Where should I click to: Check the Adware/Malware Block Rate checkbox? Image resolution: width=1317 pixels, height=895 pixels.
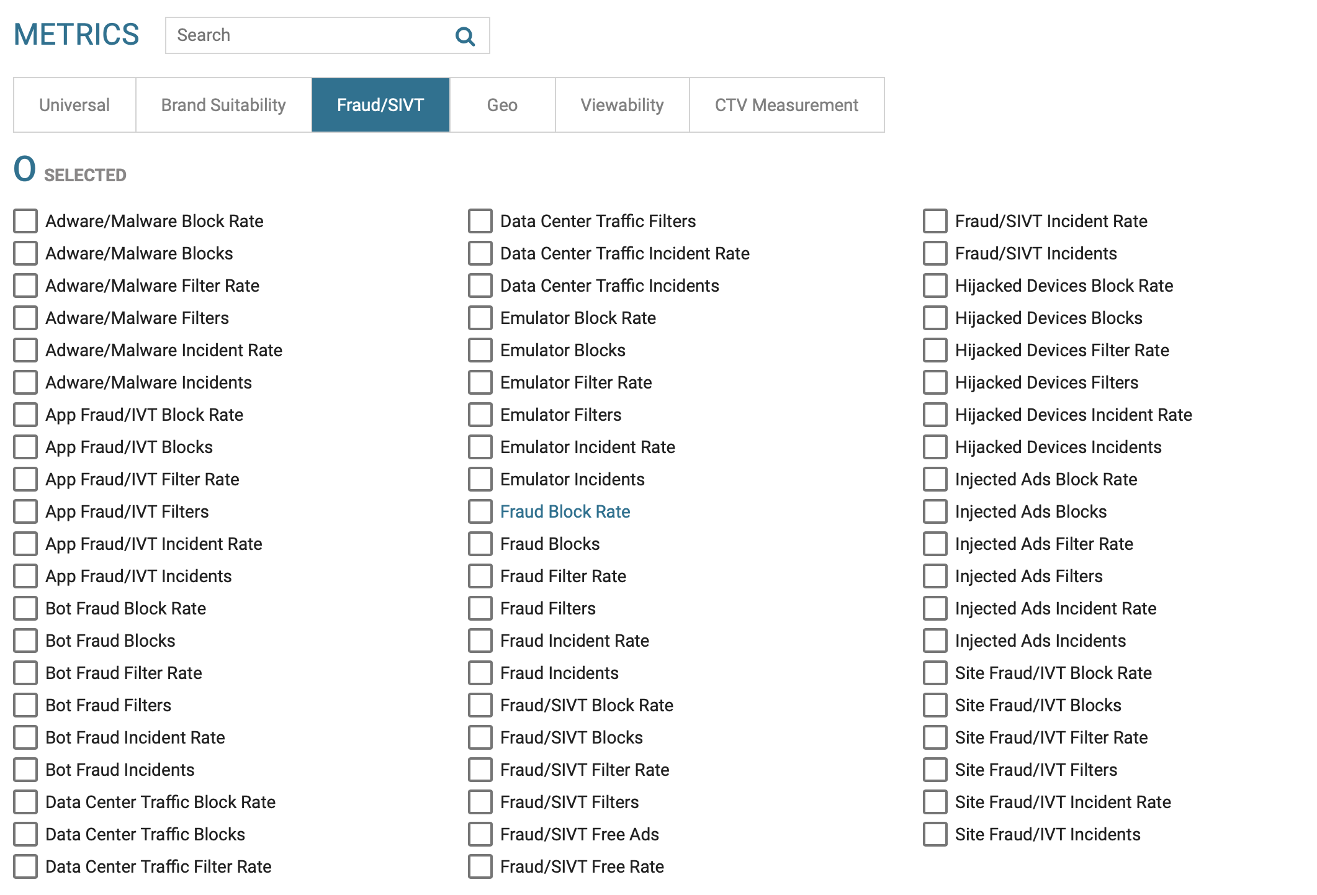[25, 221]
